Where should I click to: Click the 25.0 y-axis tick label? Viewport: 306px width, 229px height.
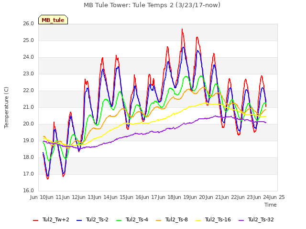tap(29, 40)
